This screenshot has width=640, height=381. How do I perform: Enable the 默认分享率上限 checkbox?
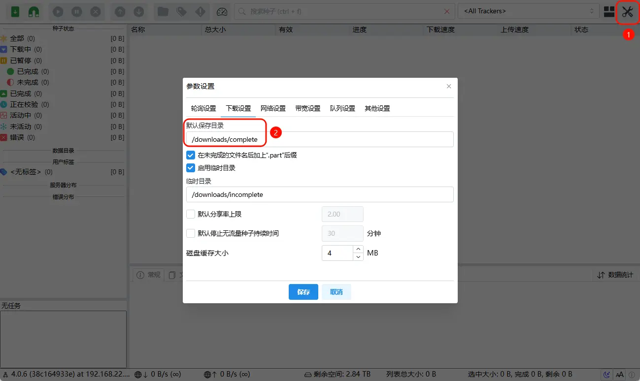(191, 214)
